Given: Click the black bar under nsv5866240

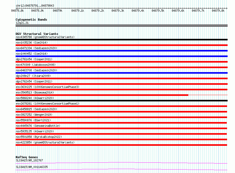Looking at the screenshot, I should point(121,101).
